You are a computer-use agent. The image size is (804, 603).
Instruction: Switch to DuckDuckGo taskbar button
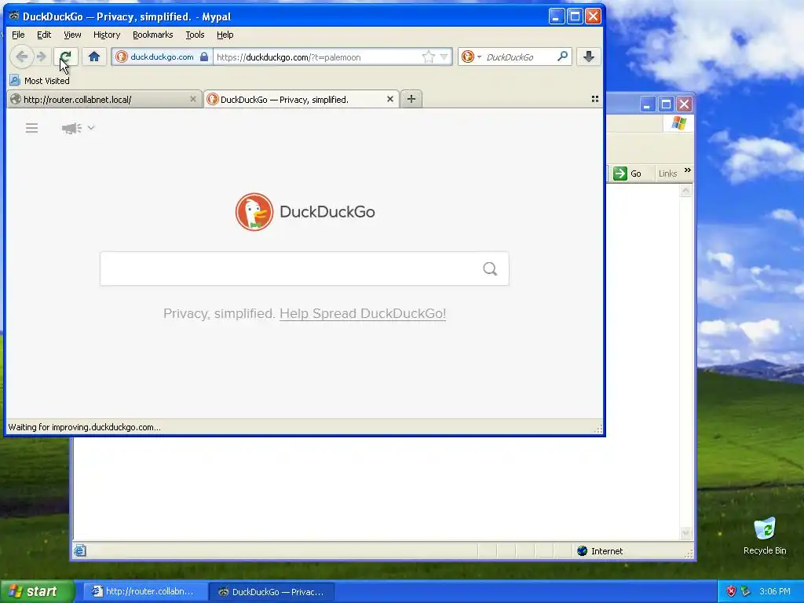[x=272, y=592]
